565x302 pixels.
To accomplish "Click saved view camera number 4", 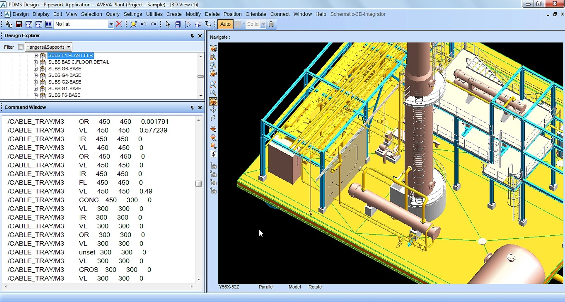I will pos(213,191).
